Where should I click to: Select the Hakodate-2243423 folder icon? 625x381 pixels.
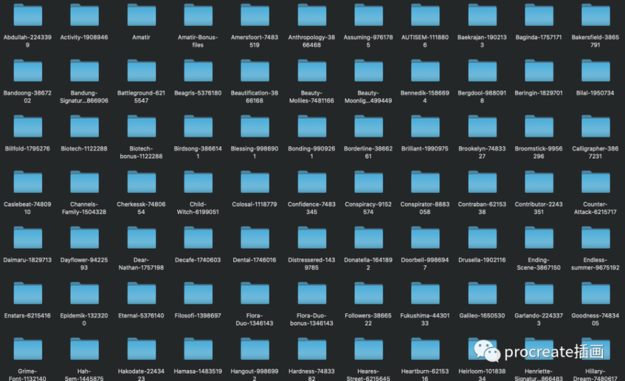(x=141, y=349)
